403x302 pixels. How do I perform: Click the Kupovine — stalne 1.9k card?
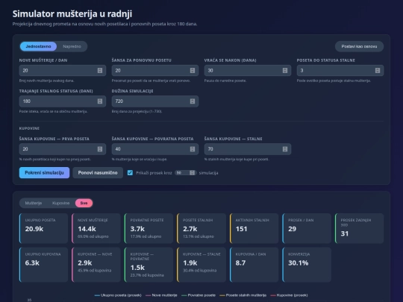201,265
